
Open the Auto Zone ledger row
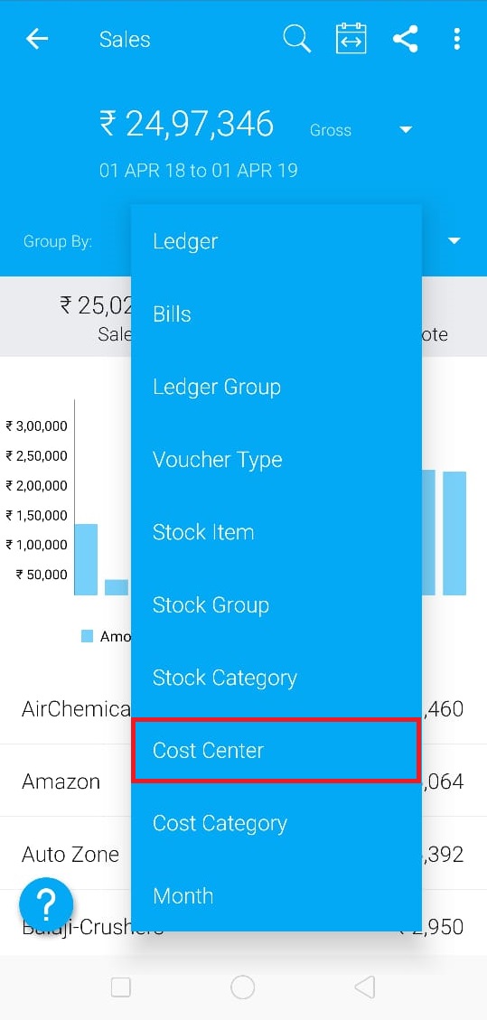(243, 854)
